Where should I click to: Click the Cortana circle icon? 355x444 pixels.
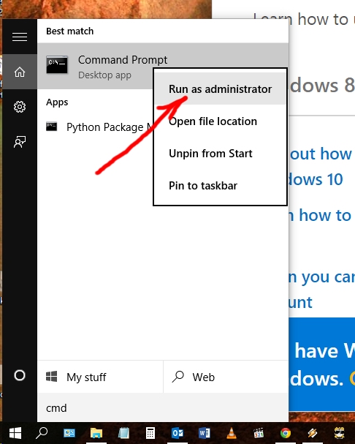[20, 375]
